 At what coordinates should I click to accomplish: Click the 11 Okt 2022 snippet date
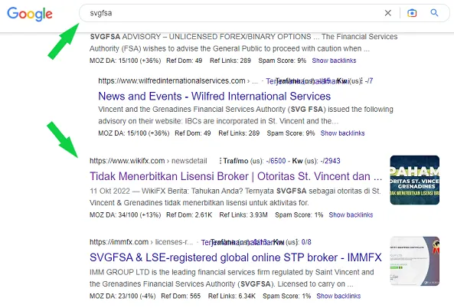pos(109,192)
